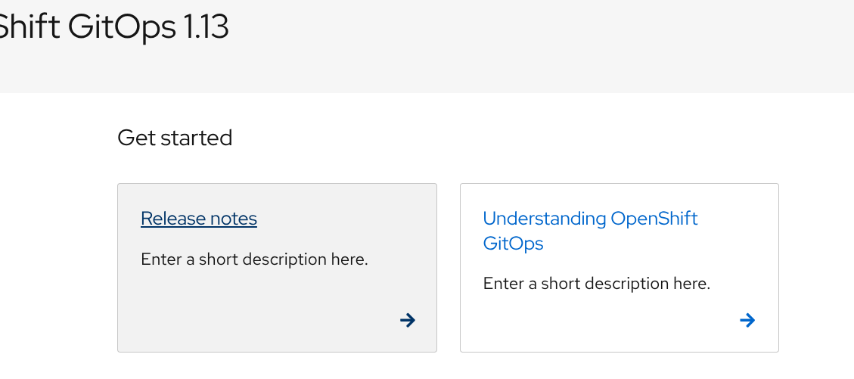Click the description text under Release notes
This screenshot has height=379, width=854.
(x=254, y=259)
